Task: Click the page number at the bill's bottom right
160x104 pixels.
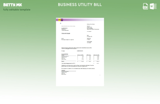Action: click(x=100, y=75)
